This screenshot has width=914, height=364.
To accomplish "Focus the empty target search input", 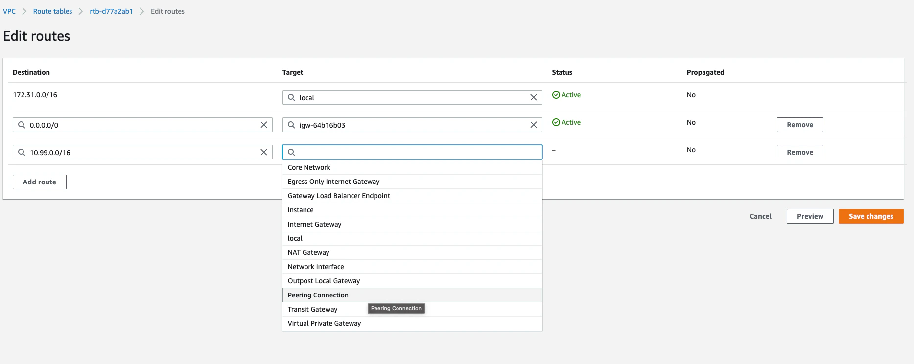I will 412,152.
